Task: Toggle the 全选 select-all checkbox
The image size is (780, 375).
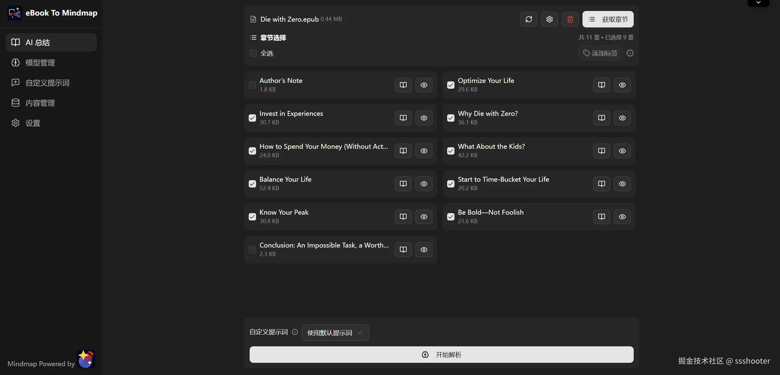Action: click(x=253, y=53)
